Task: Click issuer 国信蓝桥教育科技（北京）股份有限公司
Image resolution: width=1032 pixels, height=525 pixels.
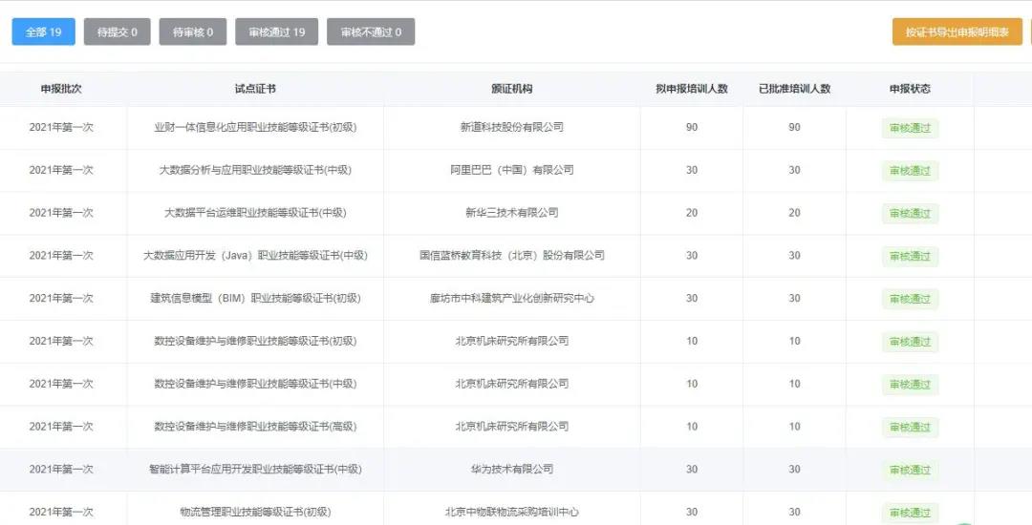Action: (x=512, y=256)
